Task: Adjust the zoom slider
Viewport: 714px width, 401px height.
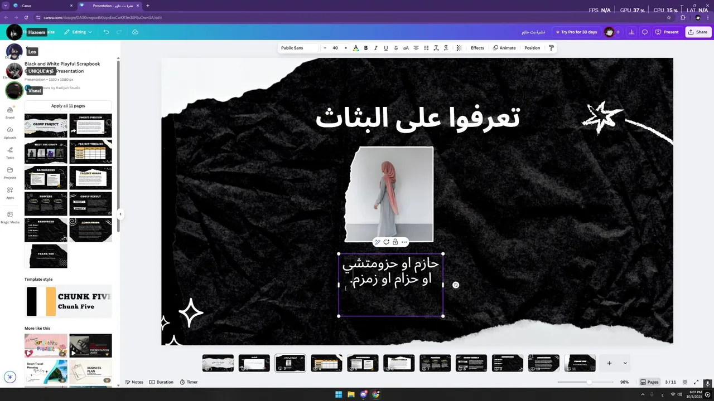Action: click(589, 382)
